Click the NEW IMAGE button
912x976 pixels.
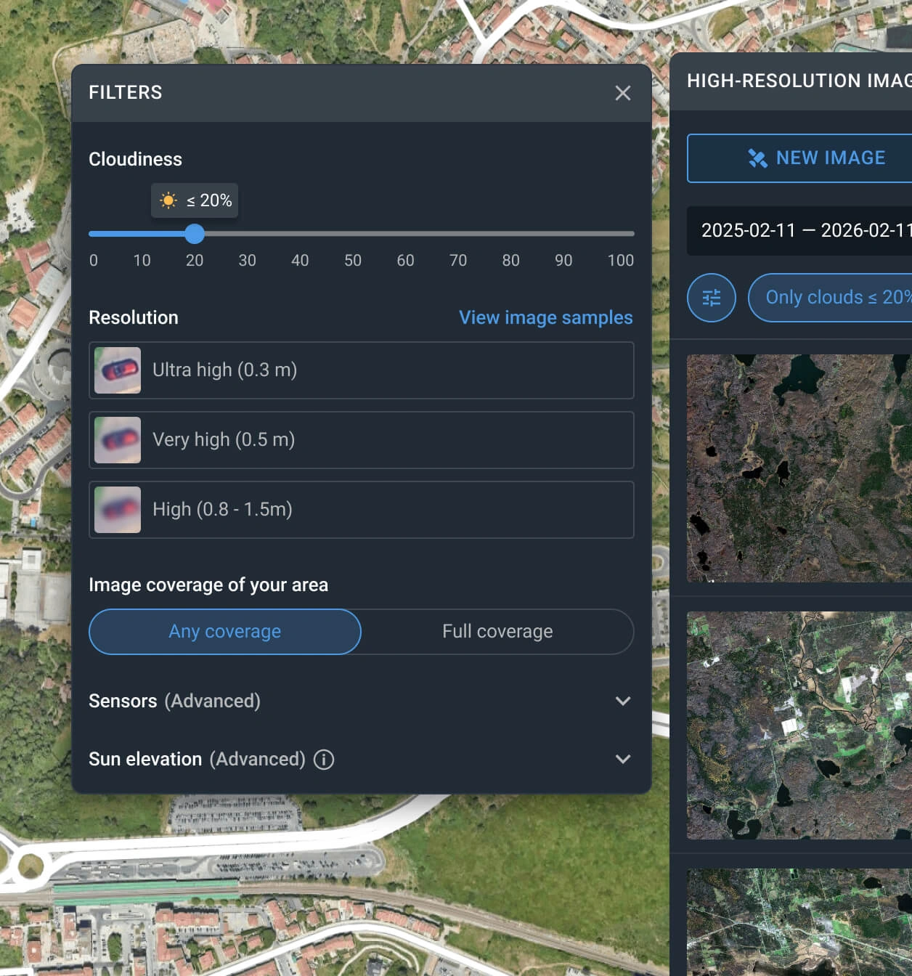point(815,158)
